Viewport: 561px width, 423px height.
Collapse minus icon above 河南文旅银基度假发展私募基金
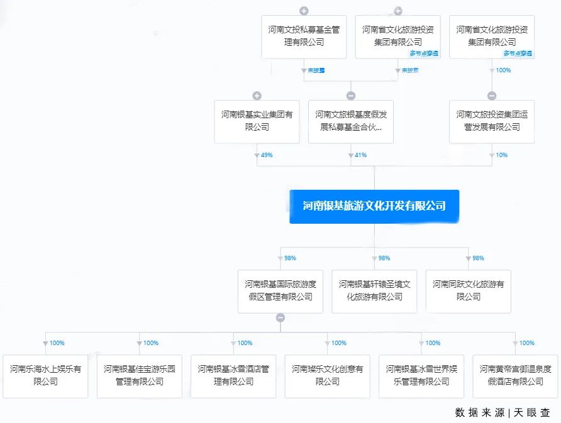click(351, 96)
